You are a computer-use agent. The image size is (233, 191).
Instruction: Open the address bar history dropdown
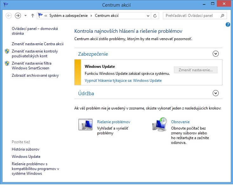[148, 16]
